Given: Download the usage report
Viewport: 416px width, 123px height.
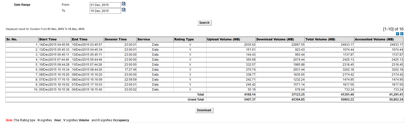Looking at the screenshot, I should (204, 110).
